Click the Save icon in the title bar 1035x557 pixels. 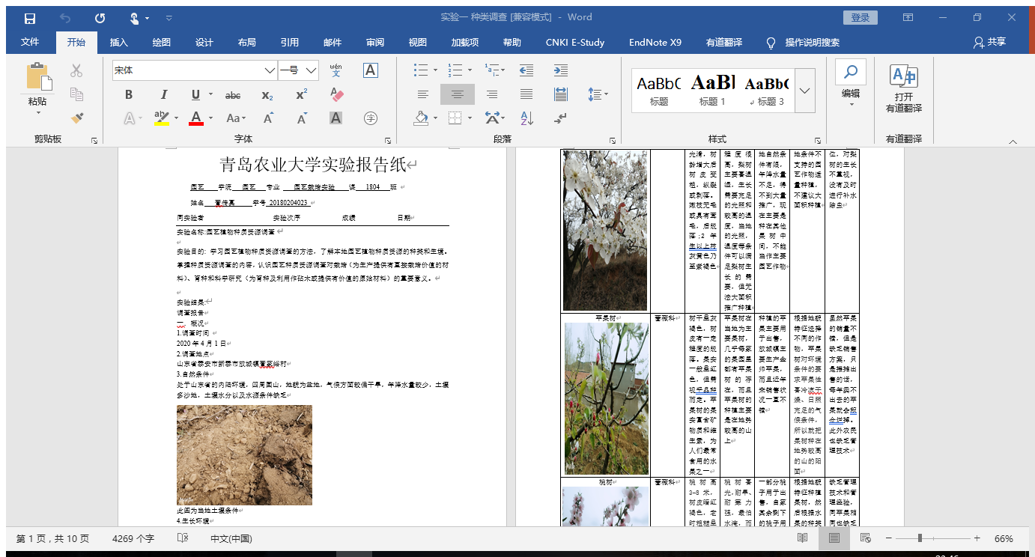(x=30, y=18)
